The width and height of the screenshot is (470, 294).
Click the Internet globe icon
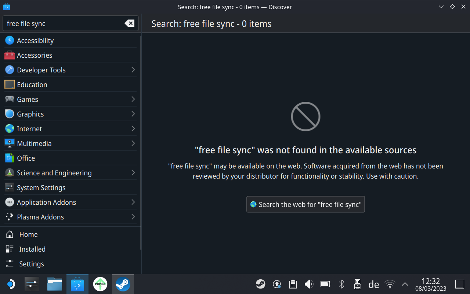click(10, 129)
